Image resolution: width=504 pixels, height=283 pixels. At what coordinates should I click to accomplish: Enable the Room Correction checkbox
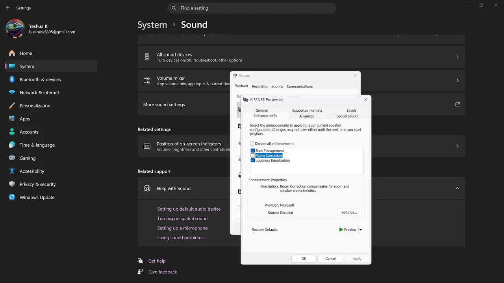pyautogui.click(x=253, y=156)
